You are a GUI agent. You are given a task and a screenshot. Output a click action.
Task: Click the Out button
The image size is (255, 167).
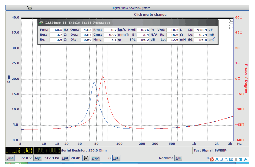click(x=65, y=158)
